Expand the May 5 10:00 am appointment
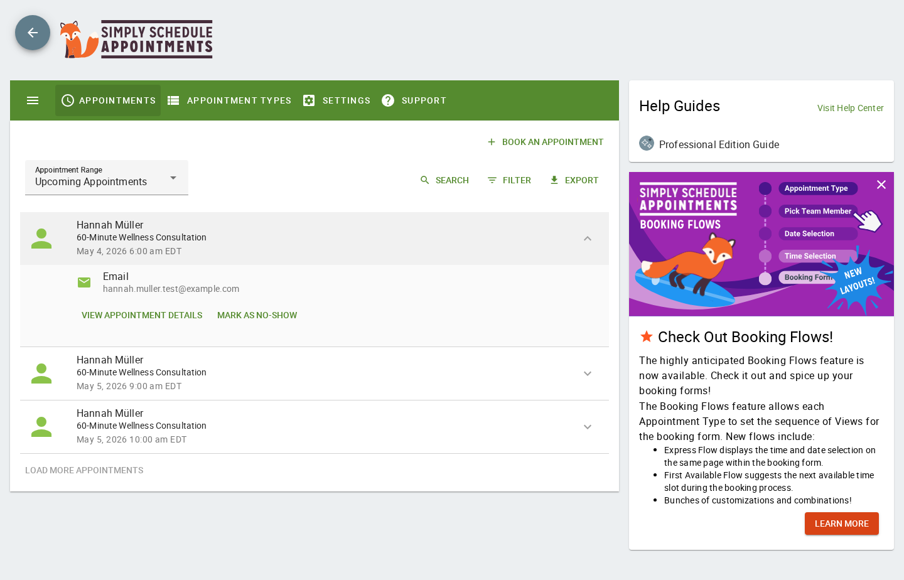Screen dimensions: 904x580 pyautogui.click(x=588, y=427)
